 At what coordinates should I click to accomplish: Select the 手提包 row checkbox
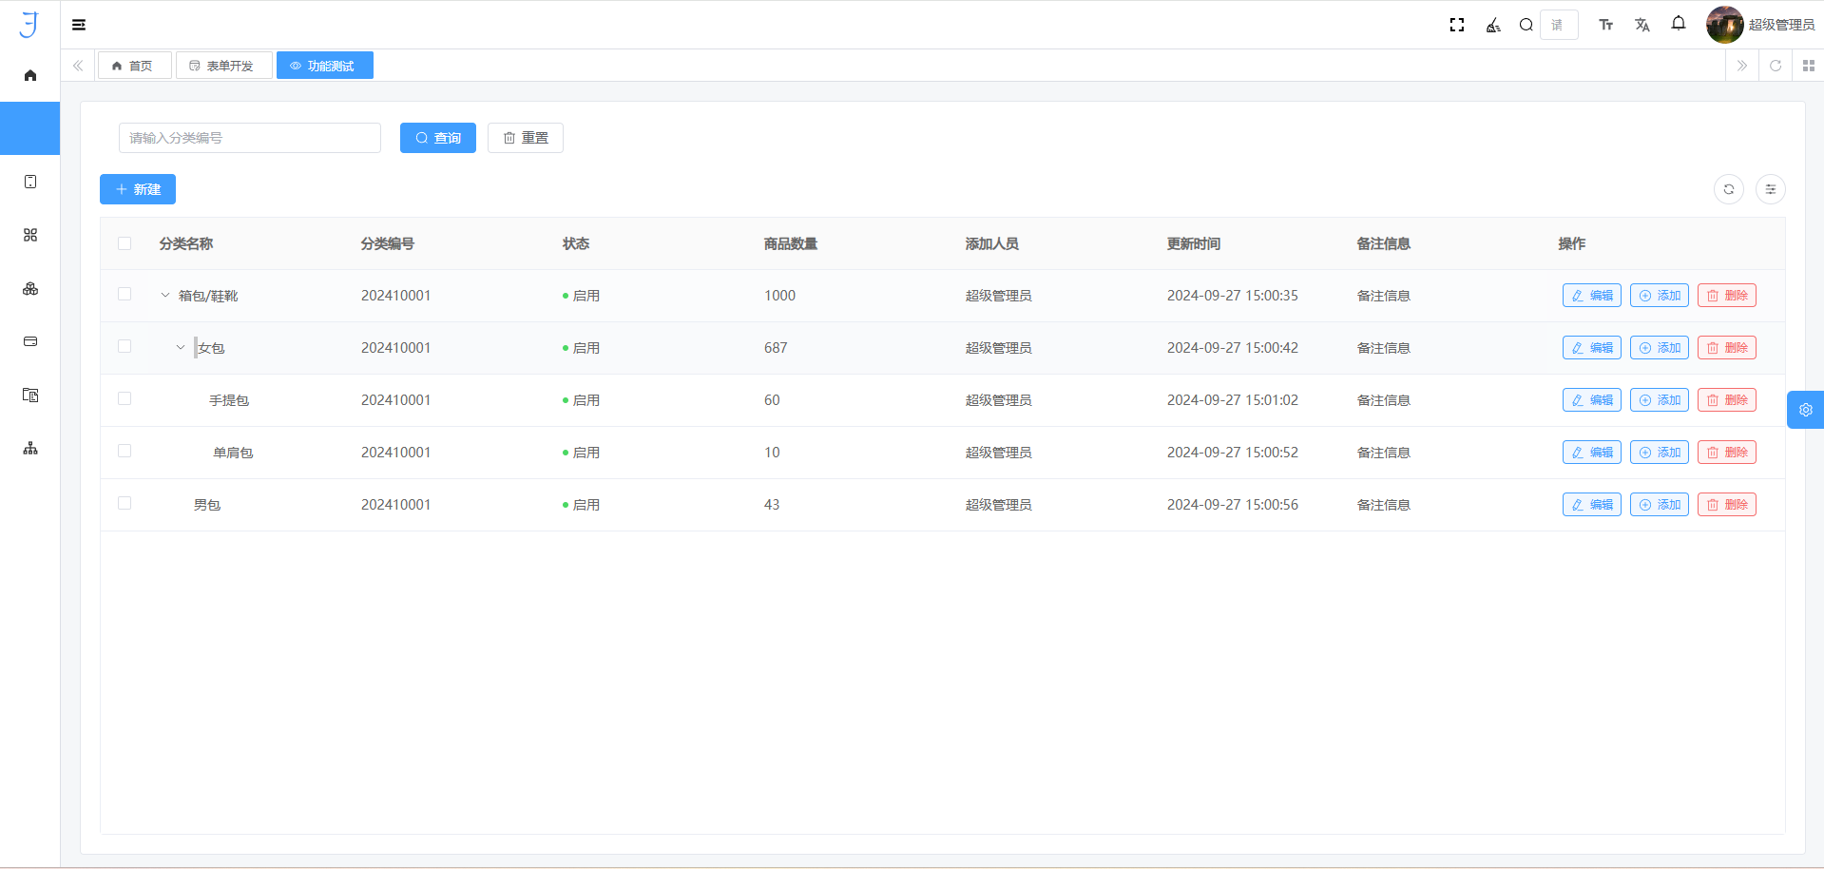[x=125, y=399]
